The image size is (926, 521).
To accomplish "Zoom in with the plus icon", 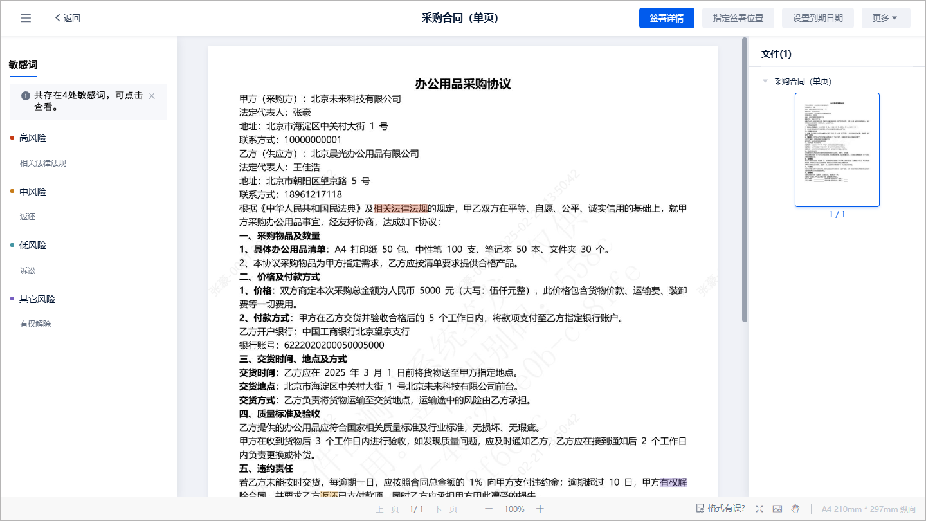I will [540, 509].
